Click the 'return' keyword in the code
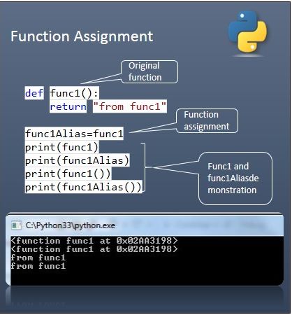The height and width of the screenshot is (315, 292). pyautogui.click(x=68, y=106)
